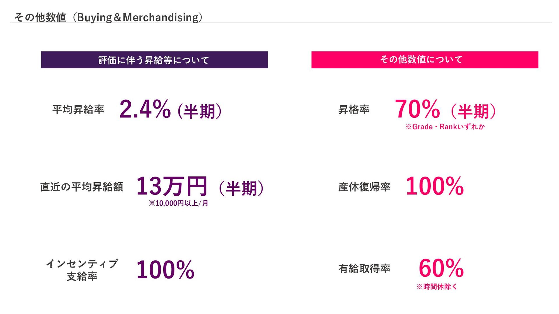Click the ※時間休除く footnote

point(437,287)
